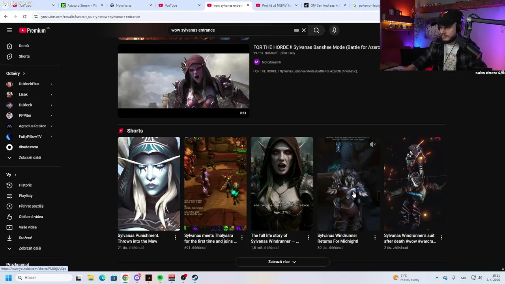Viewport: 505px width, 284px height.
Task: Open Steam from the taskbar
Action: coord(195,278)
